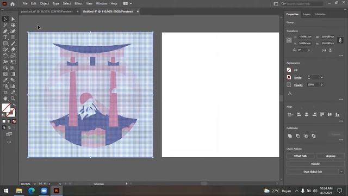
Task: Select the Scale tool
Action: point(13,56)
